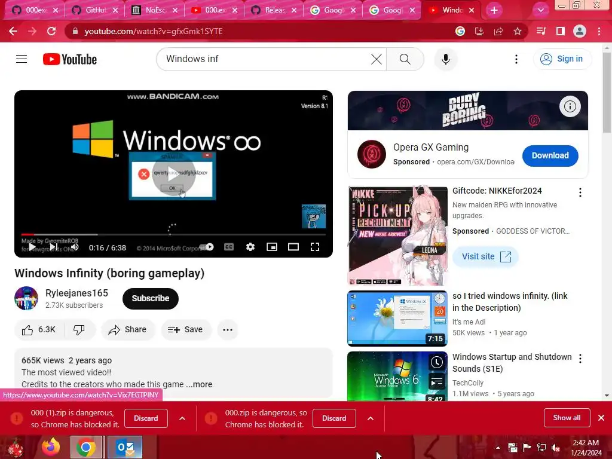Viewport: 612px width, 459px height.
Task: Go to YouTube home logo
Action: [70, 59]
